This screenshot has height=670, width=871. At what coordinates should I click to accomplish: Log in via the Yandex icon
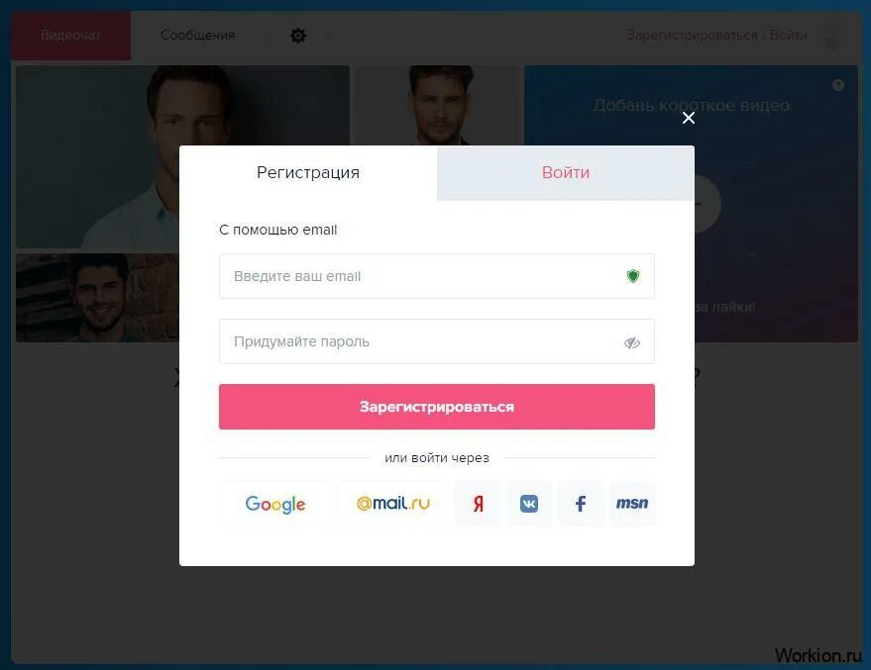tap(478, 504)
